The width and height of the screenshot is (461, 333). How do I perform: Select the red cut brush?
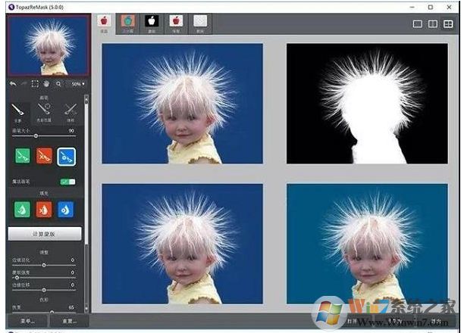[45, 156]
